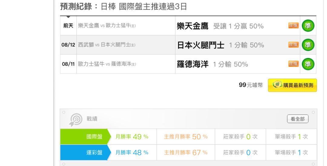The width and height of the screenshot is (327, 166).
Task: Click green 準 badge in 08/12 row
Action: tap(308, 45)
